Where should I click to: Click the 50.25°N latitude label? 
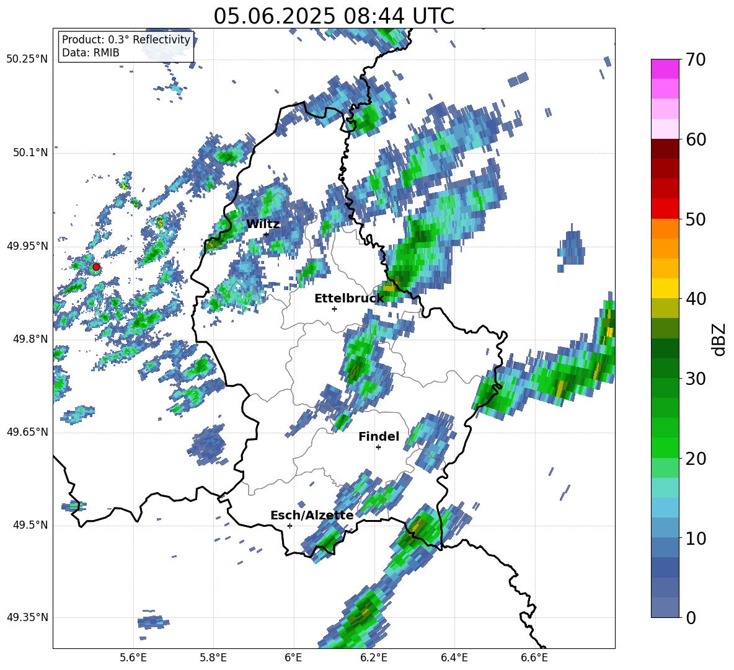click(x=27, y=60)
